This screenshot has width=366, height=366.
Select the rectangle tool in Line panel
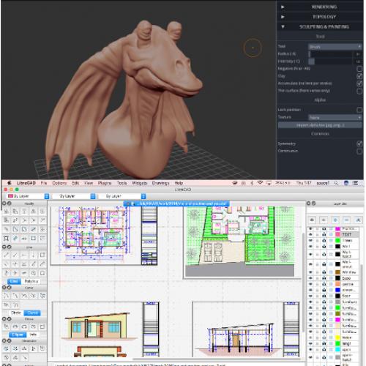coord(42,255)
